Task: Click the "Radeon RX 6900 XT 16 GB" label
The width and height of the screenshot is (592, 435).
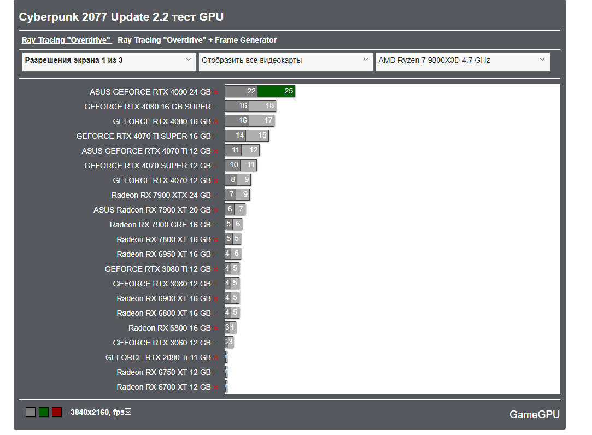Action: point(164,298)
